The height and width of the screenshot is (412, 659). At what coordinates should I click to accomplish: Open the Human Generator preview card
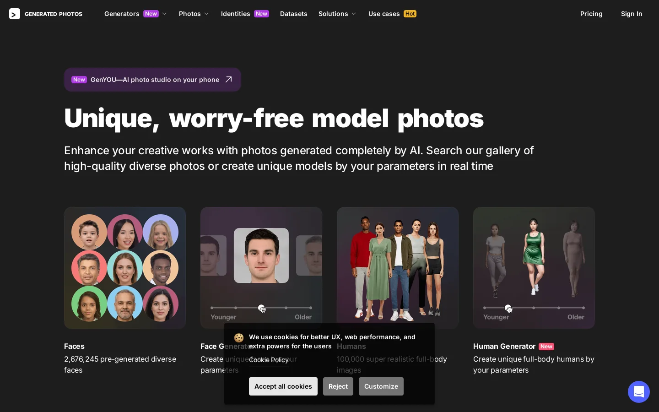(x=534, y=268)
